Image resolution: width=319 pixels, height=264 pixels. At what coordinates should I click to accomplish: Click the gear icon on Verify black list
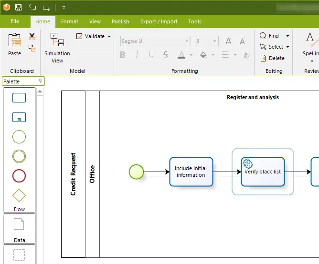(247, 163)
